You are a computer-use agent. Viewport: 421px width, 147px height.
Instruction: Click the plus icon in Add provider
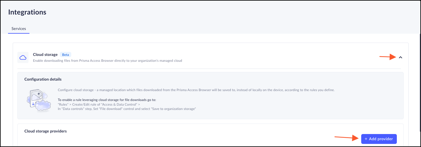pos(366,139)
